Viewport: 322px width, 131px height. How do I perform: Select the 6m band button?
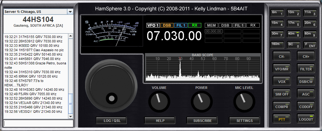coord(277,13)
